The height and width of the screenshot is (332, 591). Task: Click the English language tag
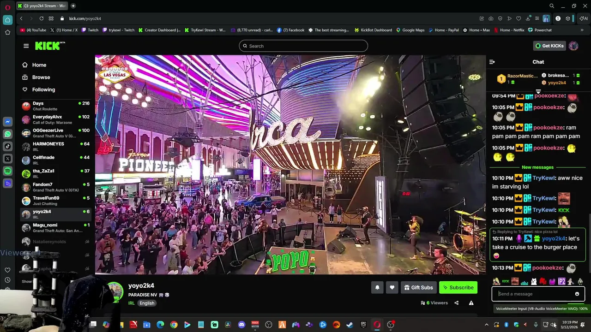[147, 303]
